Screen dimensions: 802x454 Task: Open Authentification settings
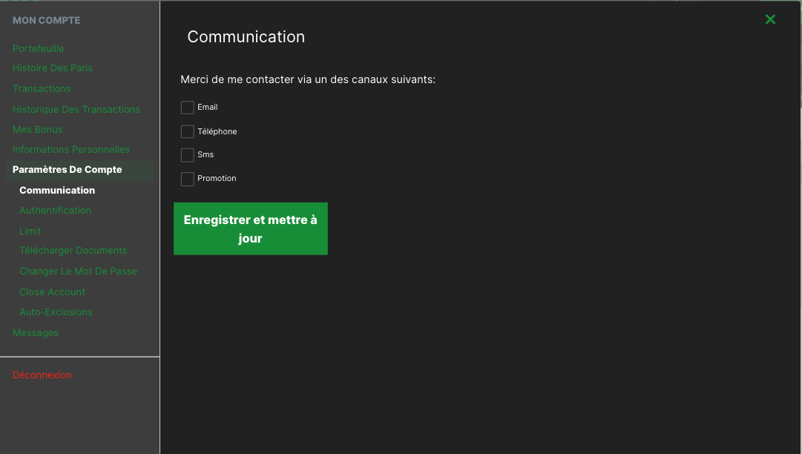click(x=56, y=211)
